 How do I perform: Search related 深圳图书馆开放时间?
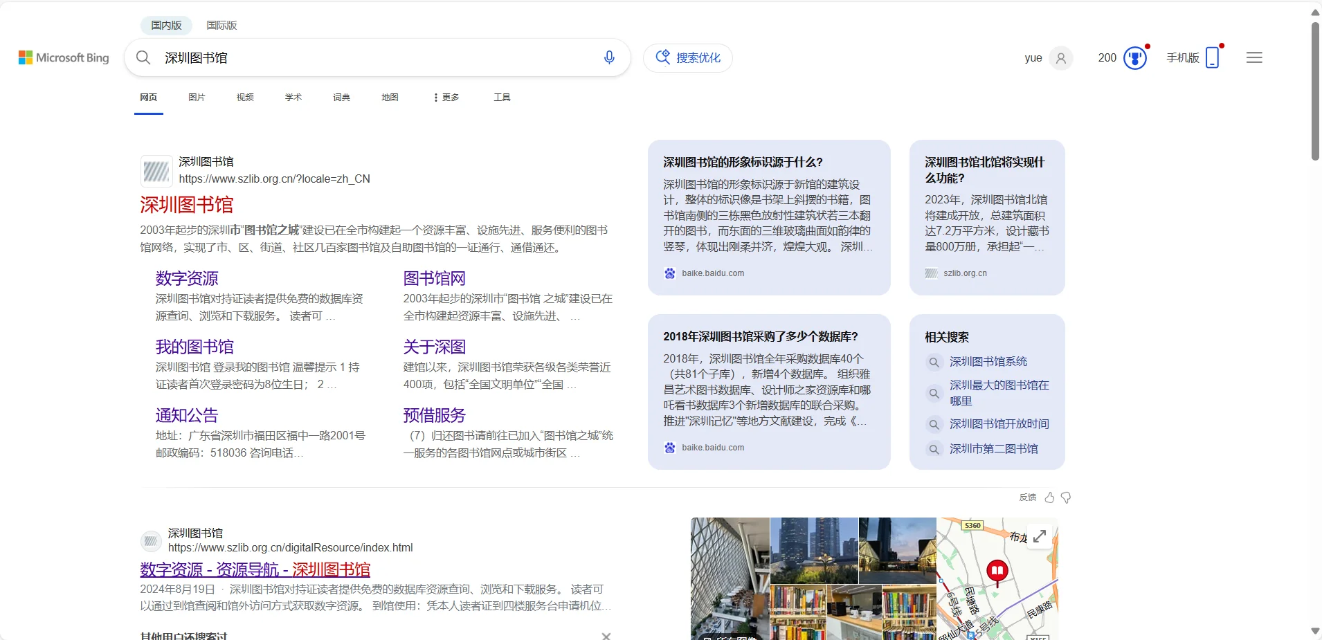click(x=999, y=424)
